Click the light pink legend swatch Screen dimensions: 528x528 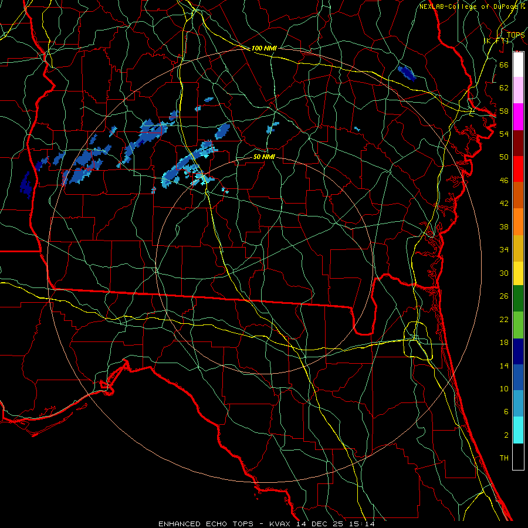518,90
